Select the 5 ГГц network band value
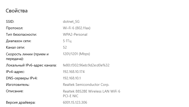 pyautogui.click(x=67, y=41)
